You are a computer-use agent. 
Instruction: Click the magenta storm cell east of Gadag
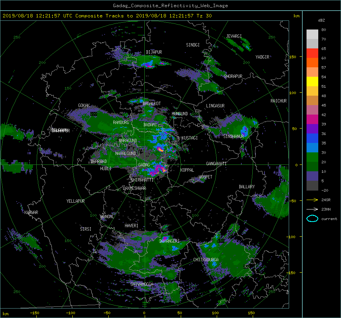point(158,169)
